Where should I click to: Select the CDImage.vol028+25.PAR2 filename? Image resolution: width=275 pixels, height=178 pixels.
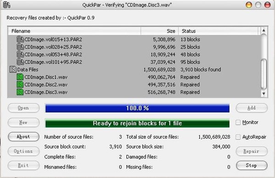click(53, 47)
